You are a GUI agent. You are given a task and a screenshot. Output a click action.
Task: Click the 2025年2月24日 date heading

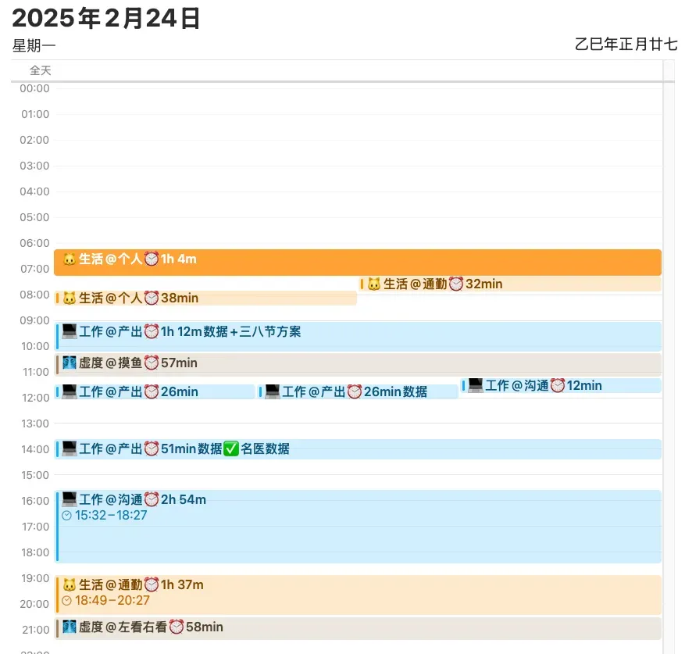106,17
